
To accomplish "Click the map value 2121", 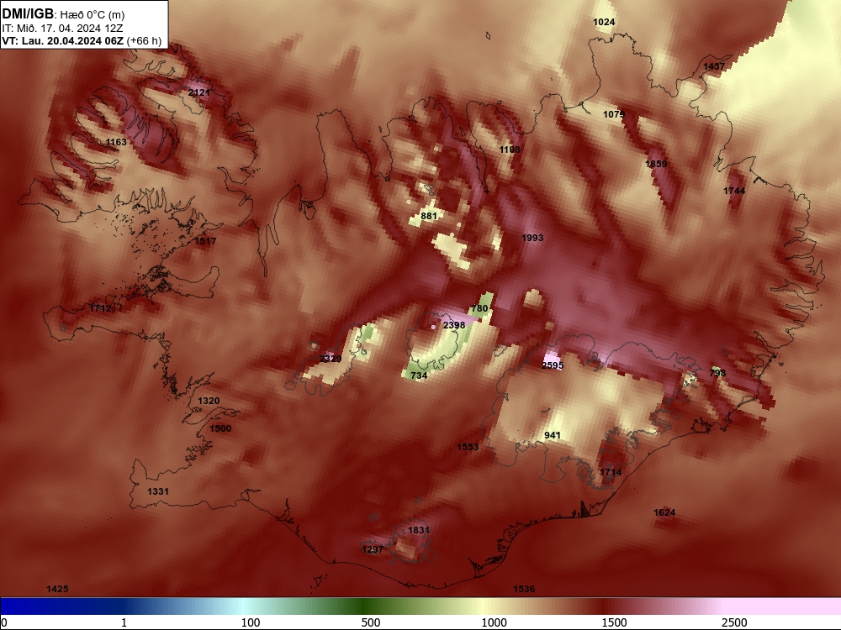I will (x=199, y=92).
